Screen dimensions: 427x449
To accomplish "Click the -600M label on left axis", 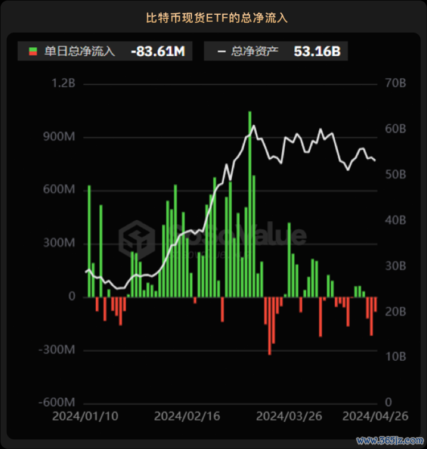I will (x=57, y=402).
